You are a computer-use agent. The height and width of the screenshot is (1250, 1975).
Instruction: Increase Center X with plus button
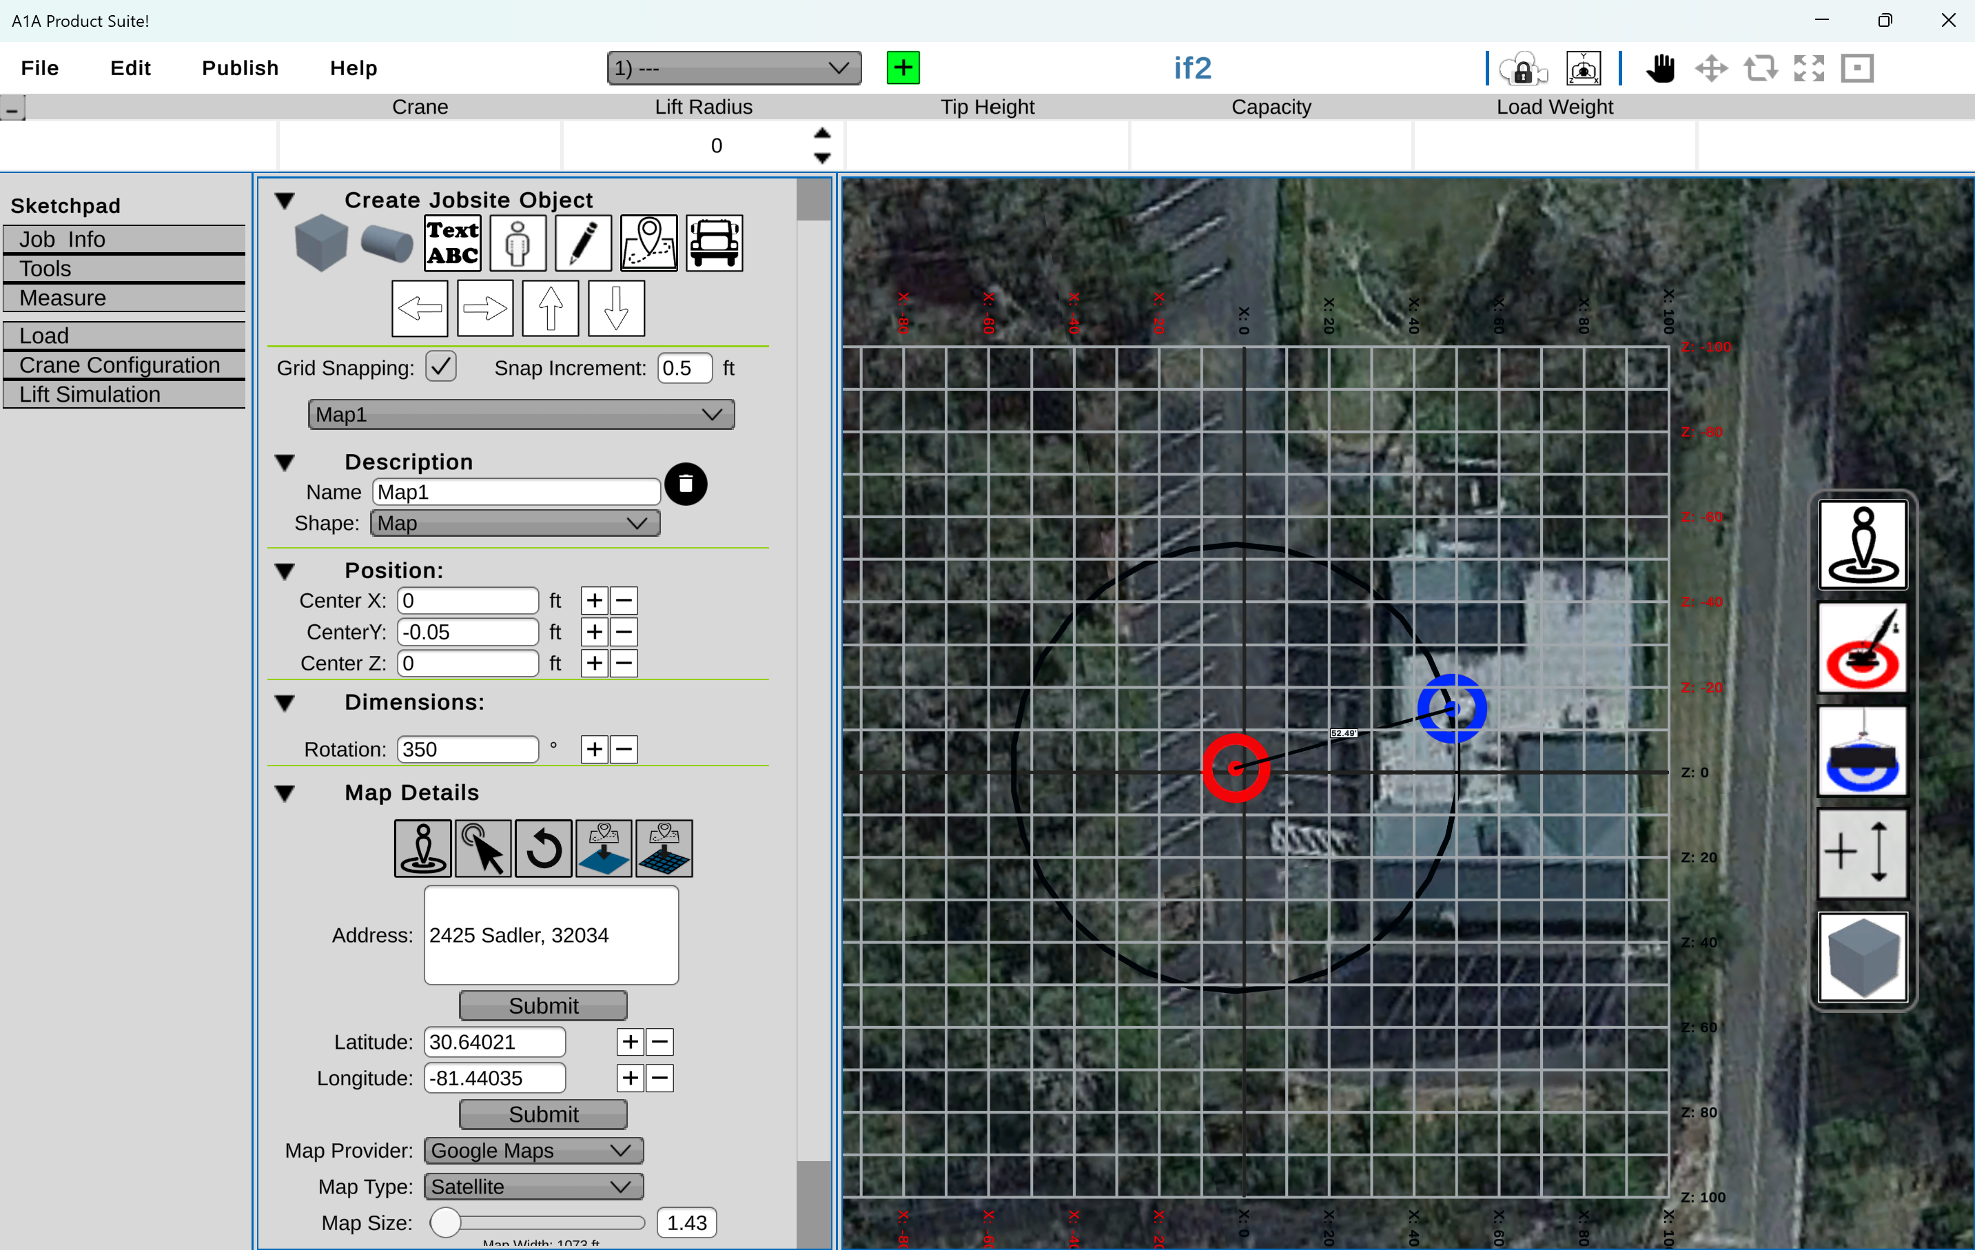click(595, 601)
